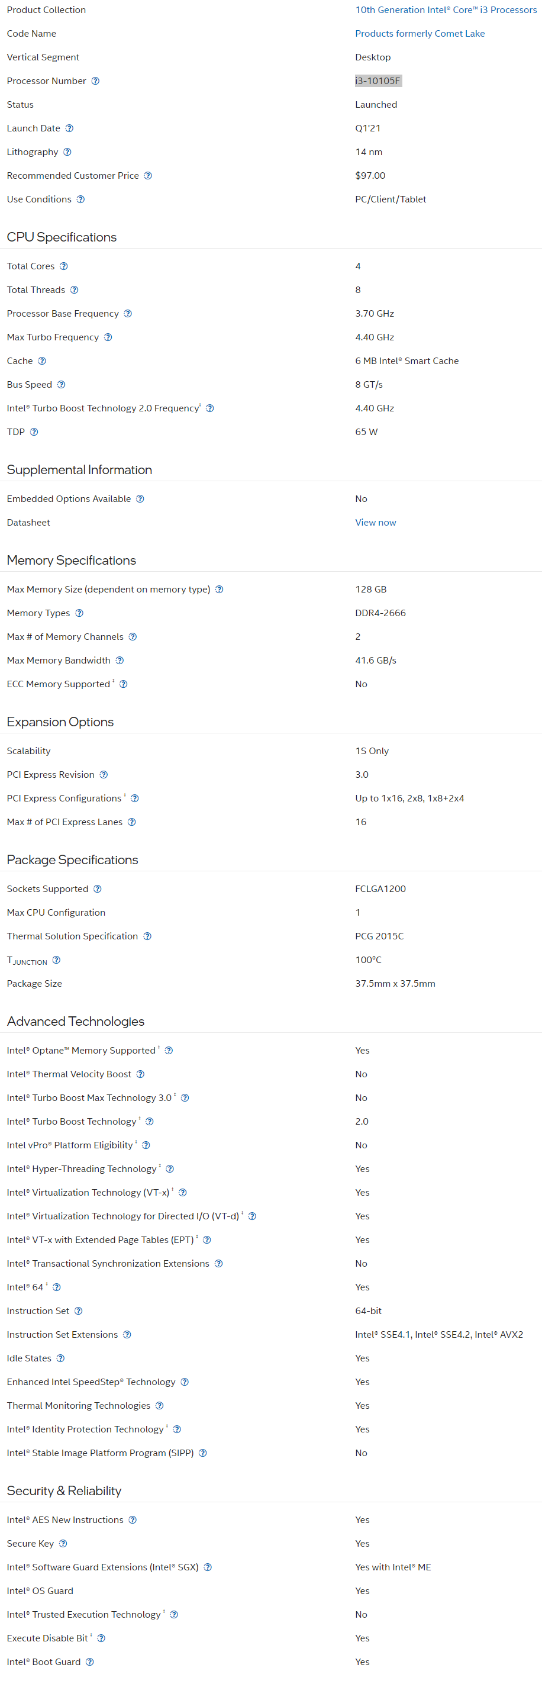This screenshot has height=1684, width=542.
Task: Open the 10th Generation Intel Core i3 Processors link
Action: click(446, 10)
